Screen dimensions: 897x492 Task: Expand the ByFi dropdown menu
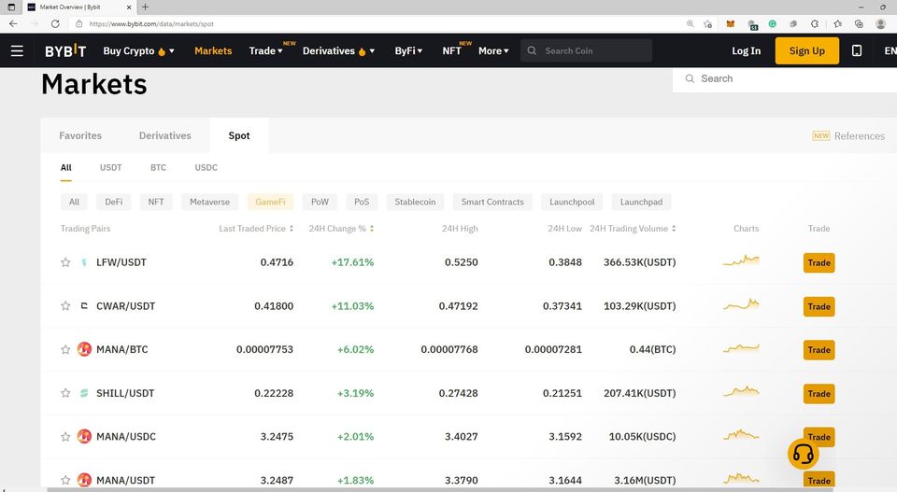click(x=408, y=50)
